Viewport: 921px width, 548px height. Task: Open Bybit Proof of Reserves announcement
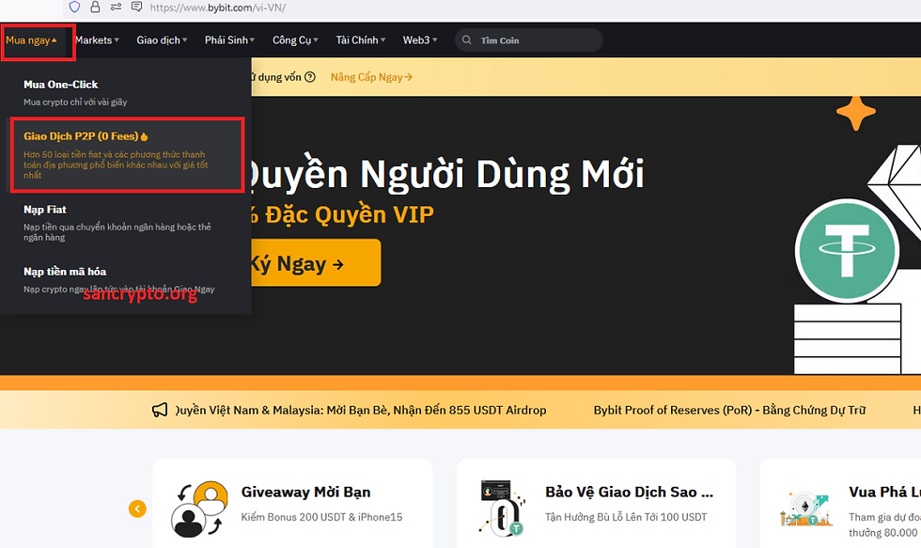729,410
